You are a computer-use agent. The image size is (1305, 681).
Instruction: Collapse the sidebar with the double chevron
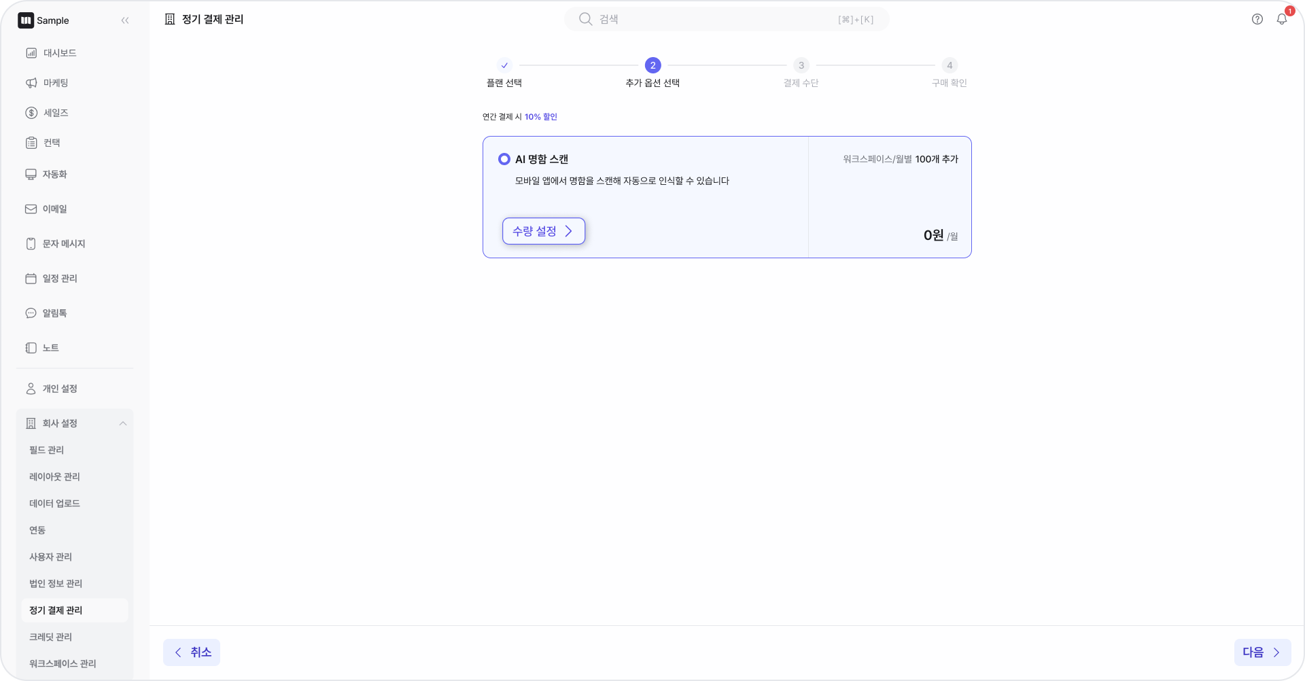(x=125, y=20)
